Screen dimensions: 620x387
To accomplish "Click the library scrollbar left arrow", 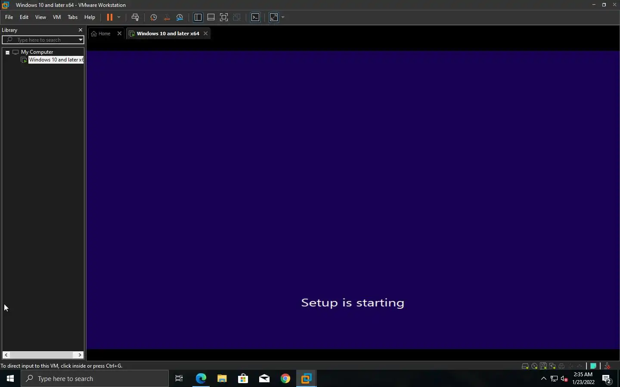I will point(6,355).
